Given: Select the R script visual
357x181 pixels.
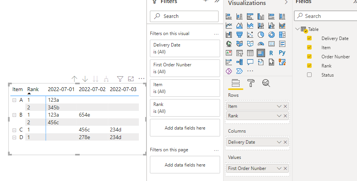Looking at the screenshot, I should (x=271, y=53).
